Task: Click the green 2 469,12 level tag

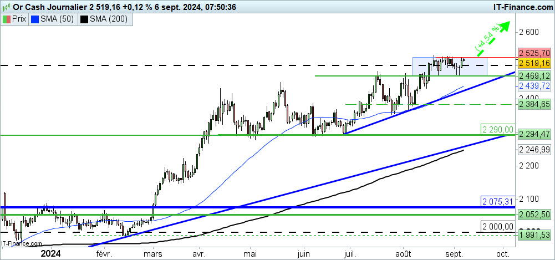Action: 534,75
